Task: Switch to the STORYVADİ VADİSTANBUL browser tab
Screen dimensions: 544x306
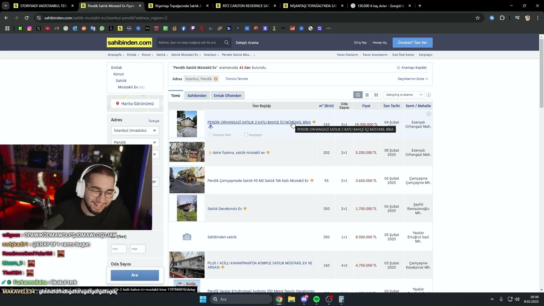Action: tap(43, 6)
